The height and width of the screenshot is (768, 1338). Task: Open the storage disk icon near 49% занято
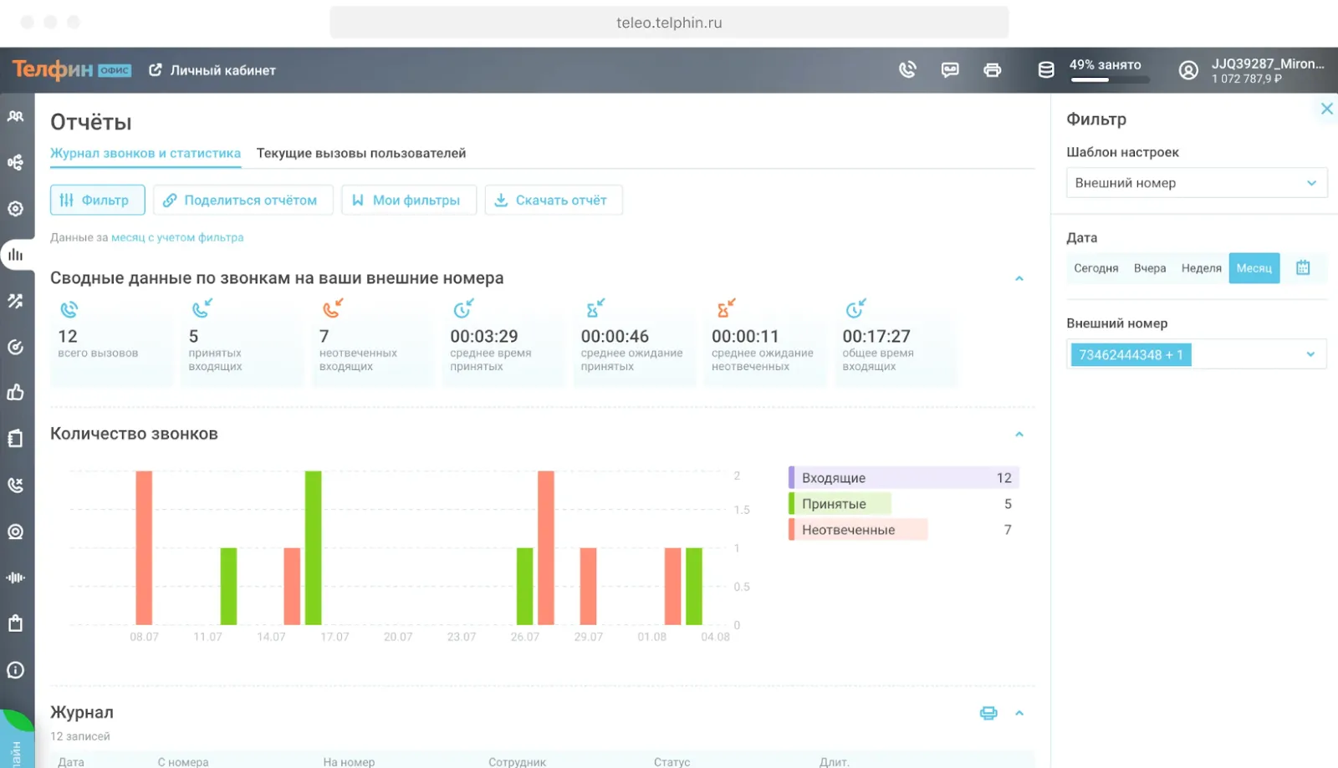click(1046, 70)
